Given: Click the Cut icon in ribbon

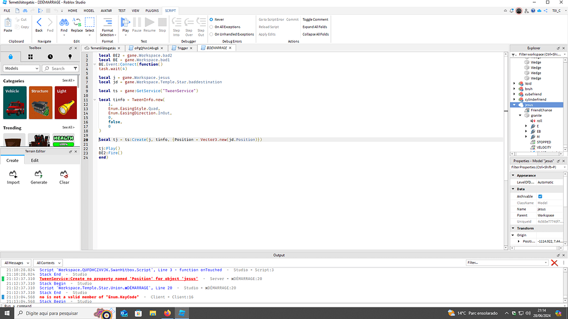Looking at the screenshot, I should (x=17, y=20).
